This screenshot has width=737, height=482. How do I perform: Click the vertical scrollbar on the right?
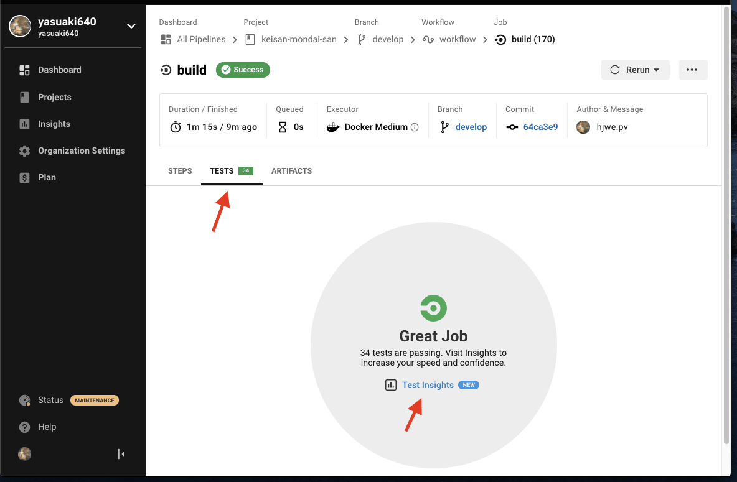726,226
